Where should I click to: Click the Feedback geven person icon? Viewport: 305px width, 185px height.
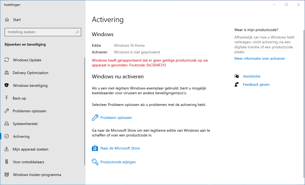coord(237,84)
